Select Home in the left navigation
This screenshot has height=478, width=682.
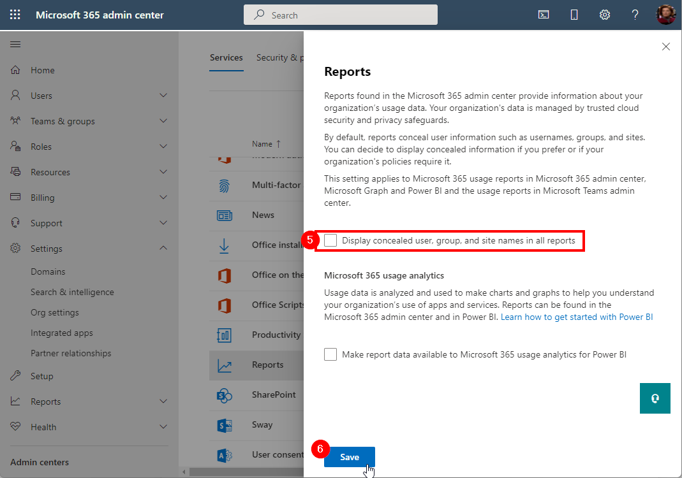[x=43, y=70]
